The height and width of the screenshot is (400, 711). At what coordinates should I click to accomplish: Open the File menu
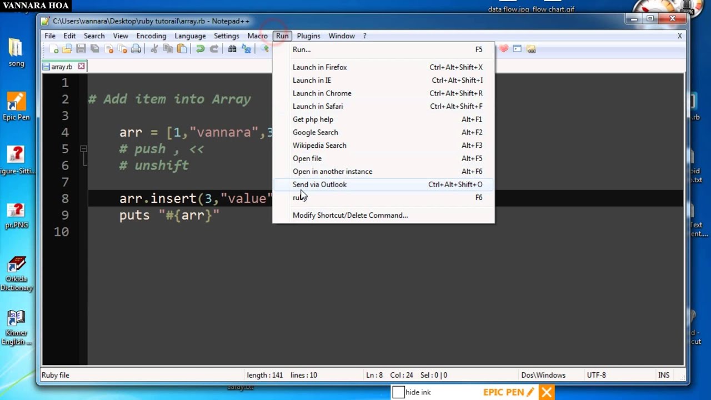(x=50, y=36)
